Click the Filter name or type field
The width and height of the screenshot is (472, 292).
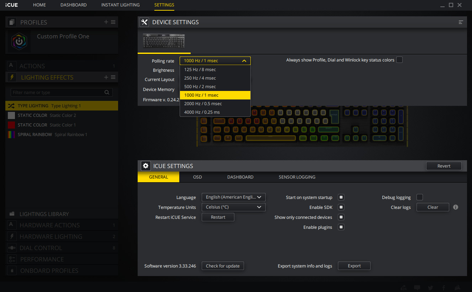click(x=62, y=92)
